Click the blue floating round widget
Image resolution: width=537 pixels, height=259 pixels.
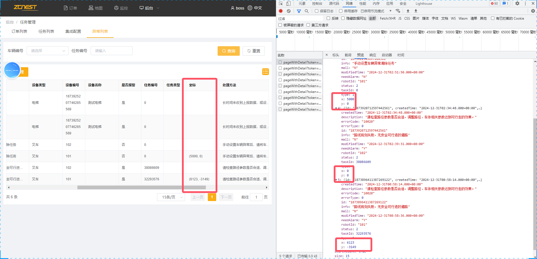(x=12, y=70)
